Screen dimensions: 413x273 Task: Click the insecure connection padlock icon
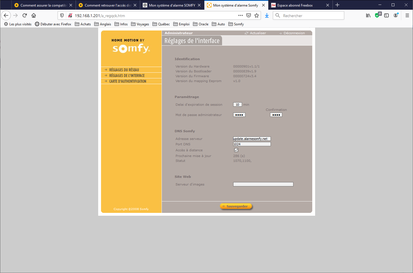[70, 15]
